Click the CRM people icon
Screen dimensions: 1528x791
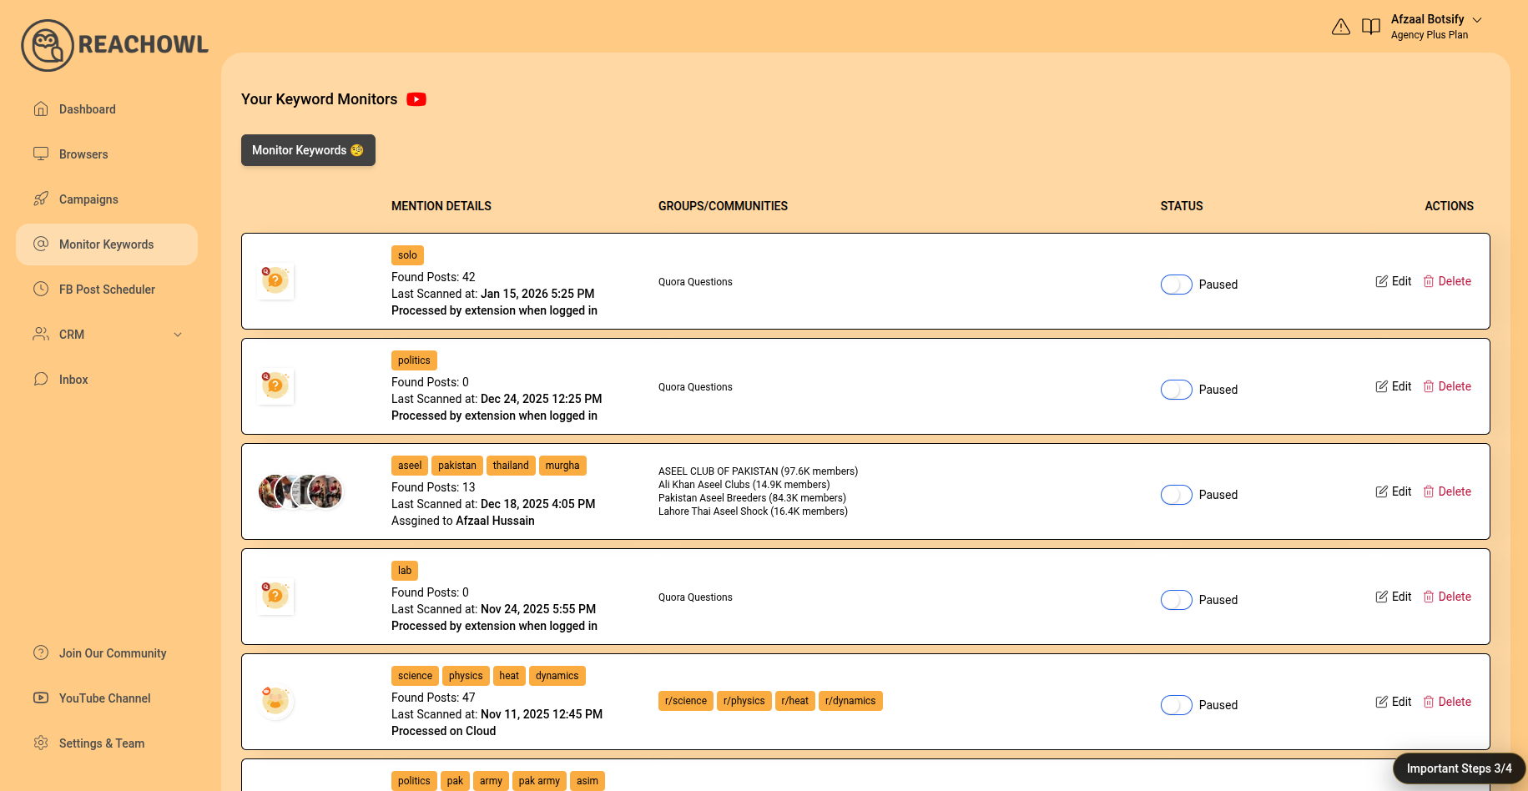pos(41,334)
